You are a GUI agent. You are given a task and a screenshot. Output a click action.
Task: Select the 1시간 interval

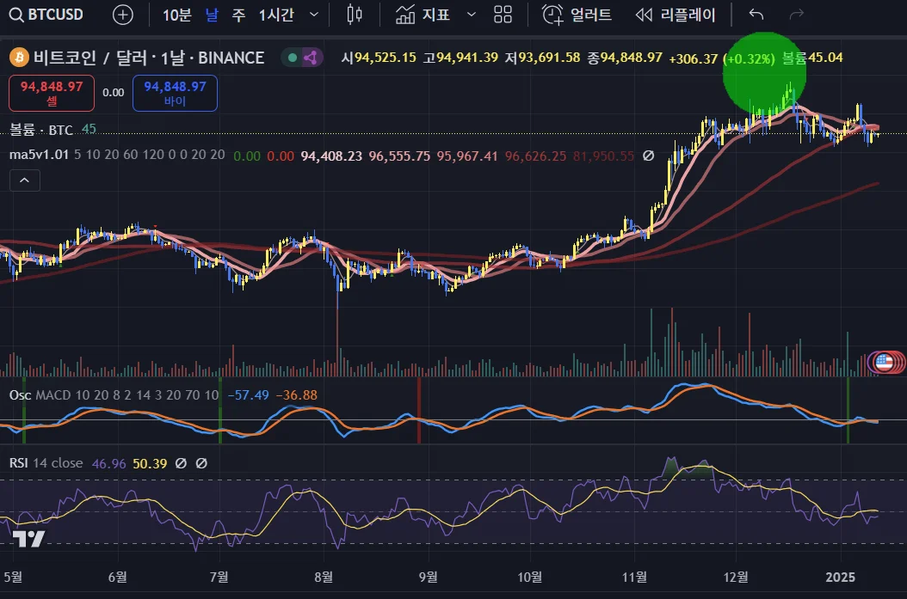(277, 15)
